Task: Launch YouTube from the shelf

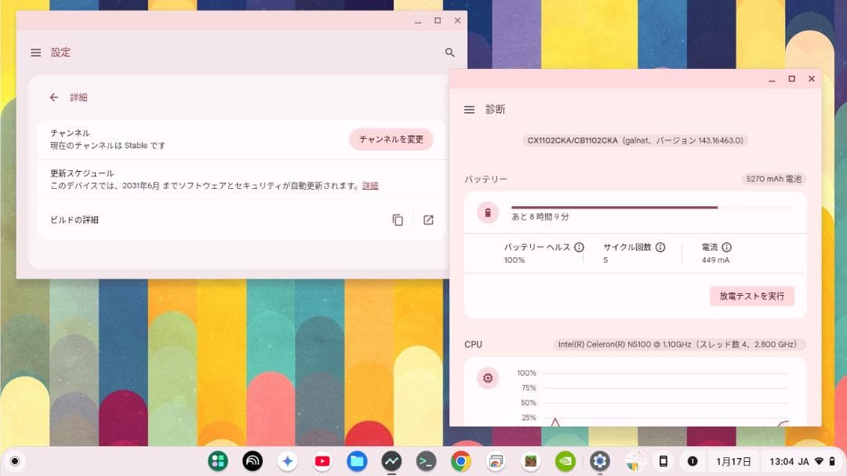Action: click(x=323, y=461)
